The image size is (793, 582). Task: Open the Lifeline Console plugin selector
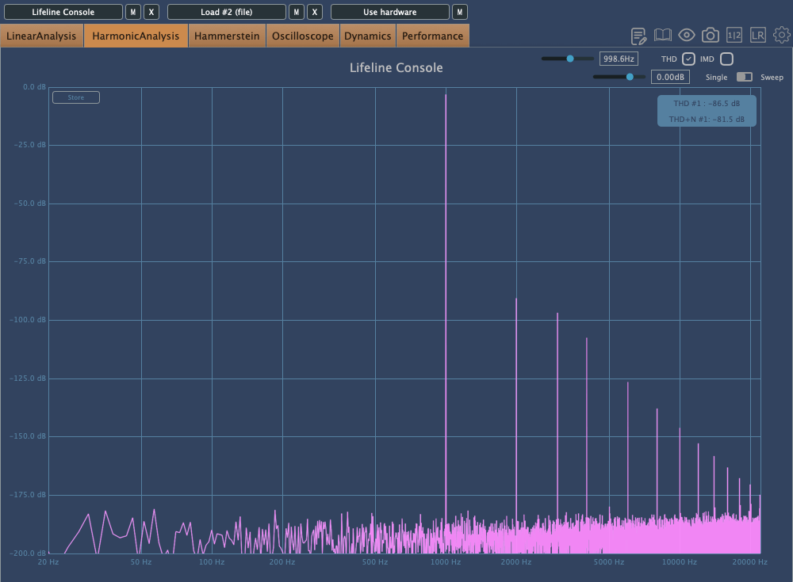(x=63, y=12)
